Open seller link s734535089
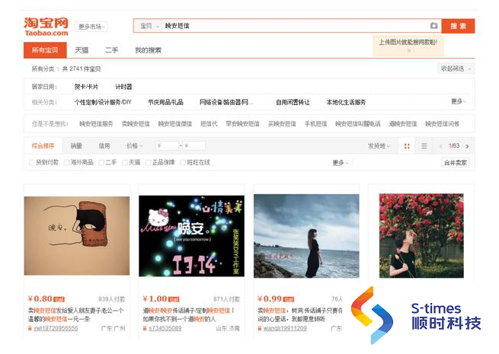 pyautogui.click(x=165, y=328)
